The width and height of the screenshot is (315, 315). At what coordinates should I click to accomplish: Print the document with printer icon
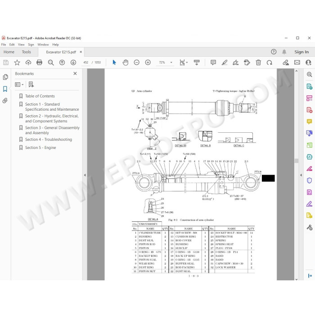[40, 63]
